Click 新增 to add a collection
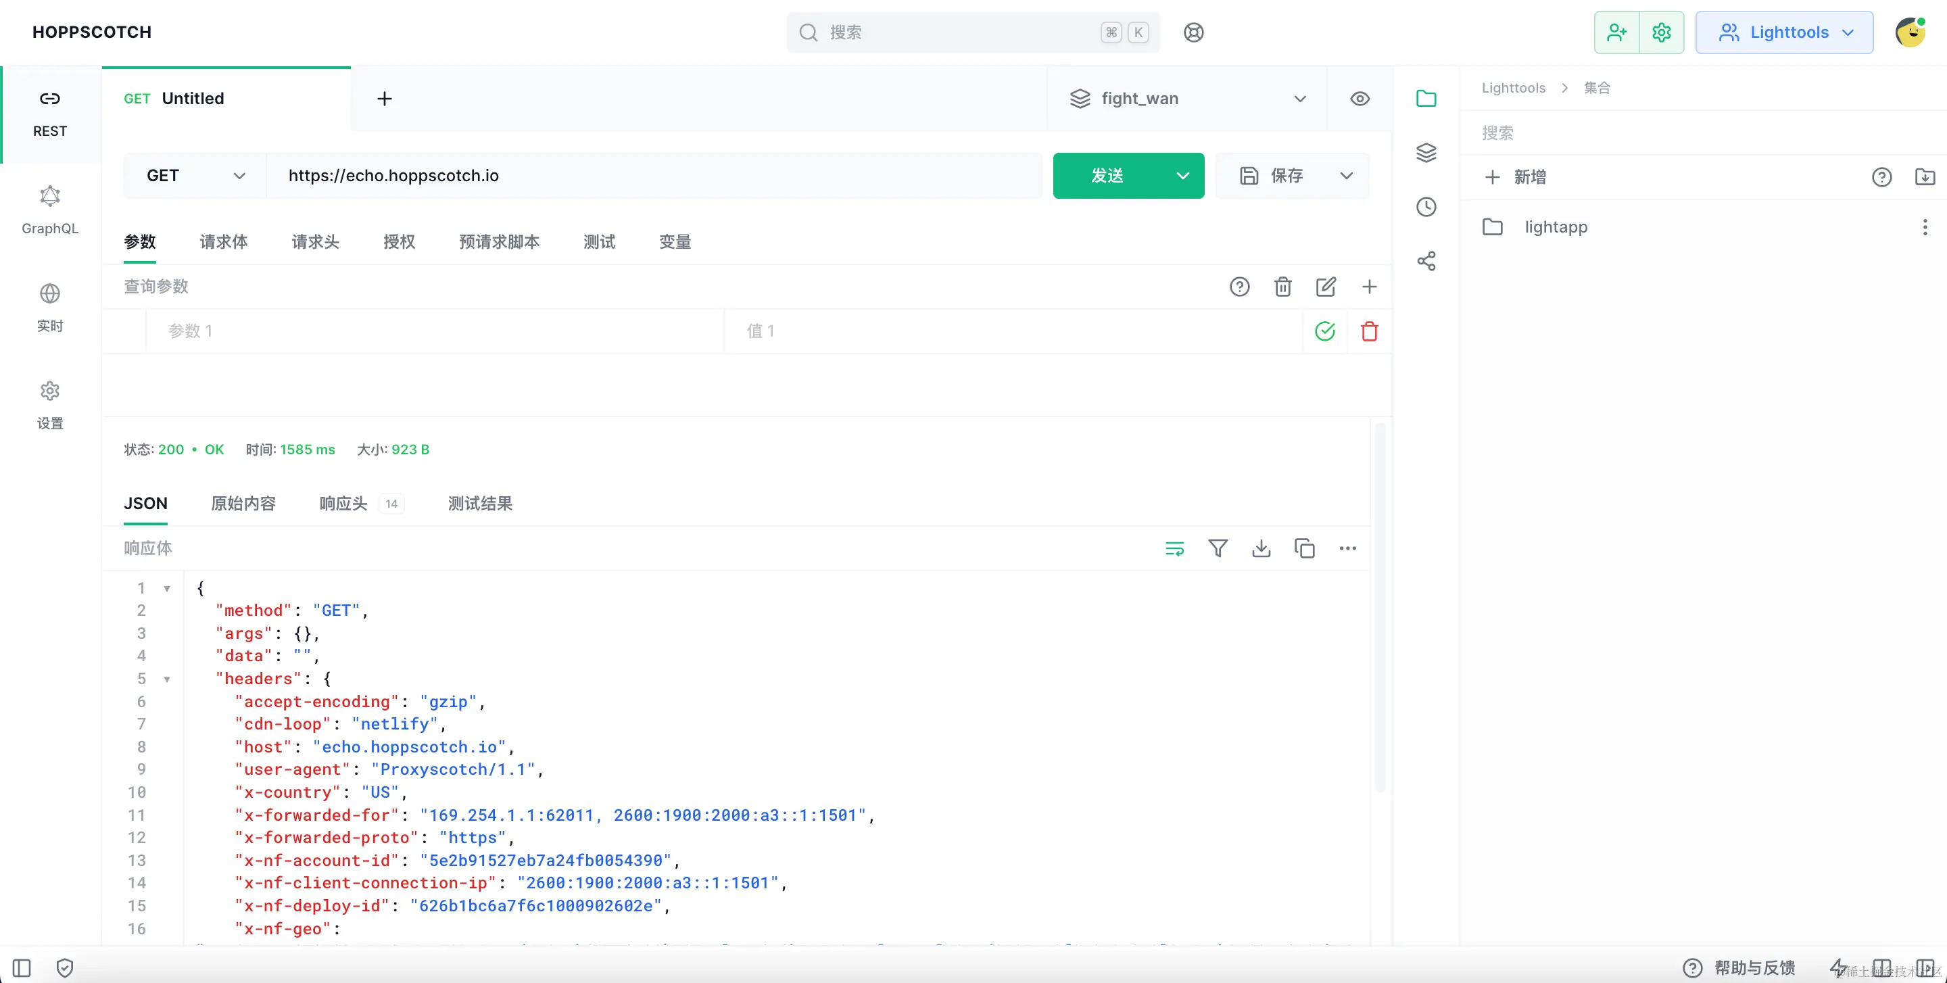This screenshot has height=983, width=1947. (x=1516, y=177)
